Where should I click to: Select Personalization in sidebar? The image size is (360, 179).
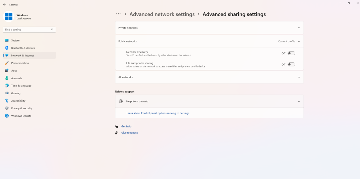point(29,63)
